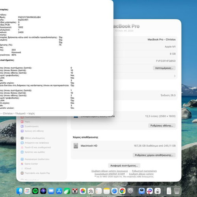Click Ρυθμίσεις χώρου αποθήκευσης... button
This screenshot has width=197, height=197.
154,155
